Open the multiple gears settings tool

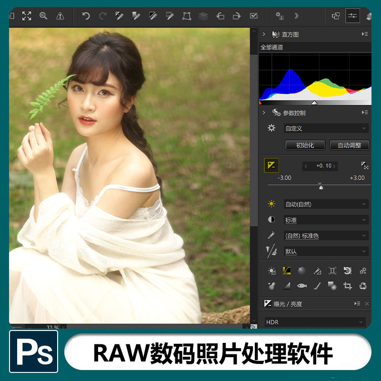coord(363,271)
